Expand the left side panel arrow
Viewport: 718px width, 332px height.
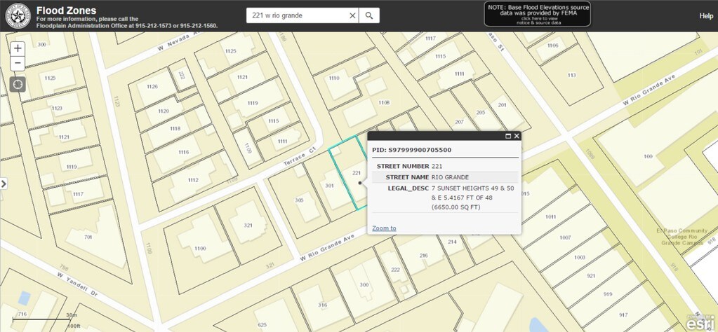(x=4, y=184)
